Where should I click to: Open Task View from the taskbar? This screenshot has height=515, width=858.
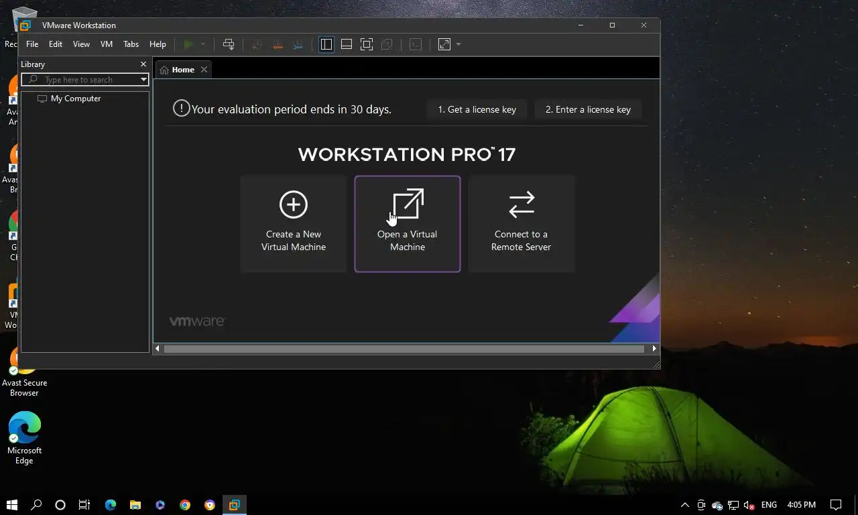click(84, 505)
